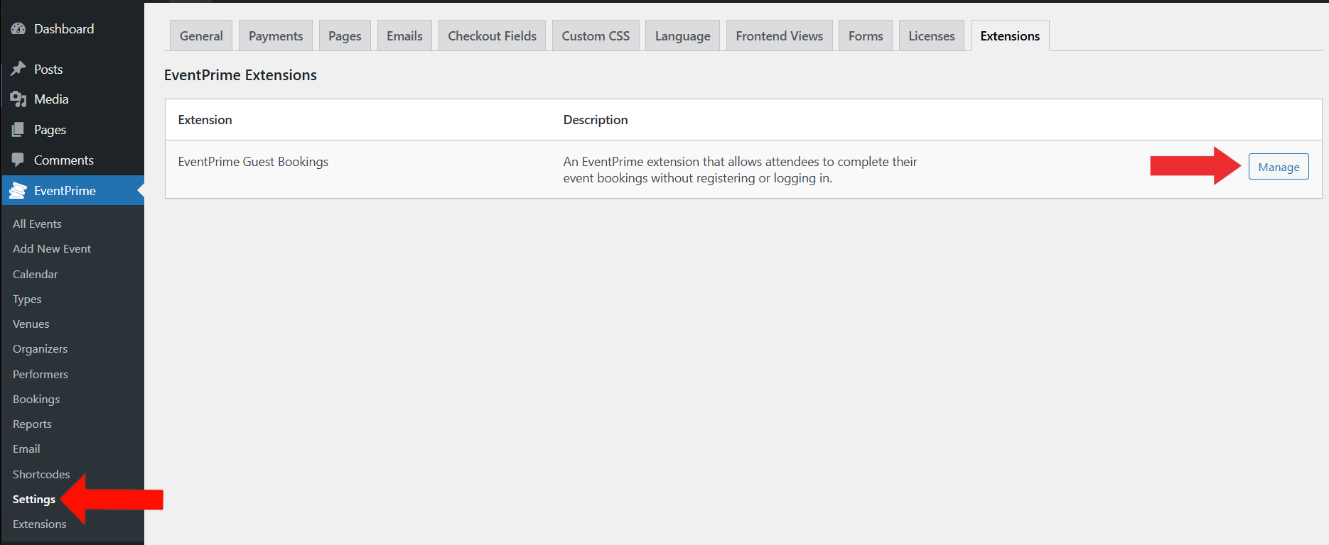Click the Pages document icon
Viewport: 1329px width, 545px height.
click(x=18, y=130)
